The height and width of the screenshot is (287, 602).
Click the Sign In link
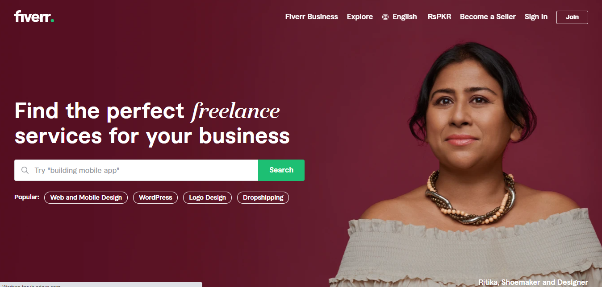536,17
